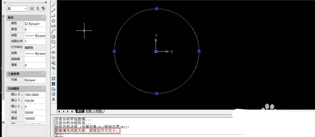This screenshot has height=137, width=315.
Task: Select the Spline tool
Action: 54,47
